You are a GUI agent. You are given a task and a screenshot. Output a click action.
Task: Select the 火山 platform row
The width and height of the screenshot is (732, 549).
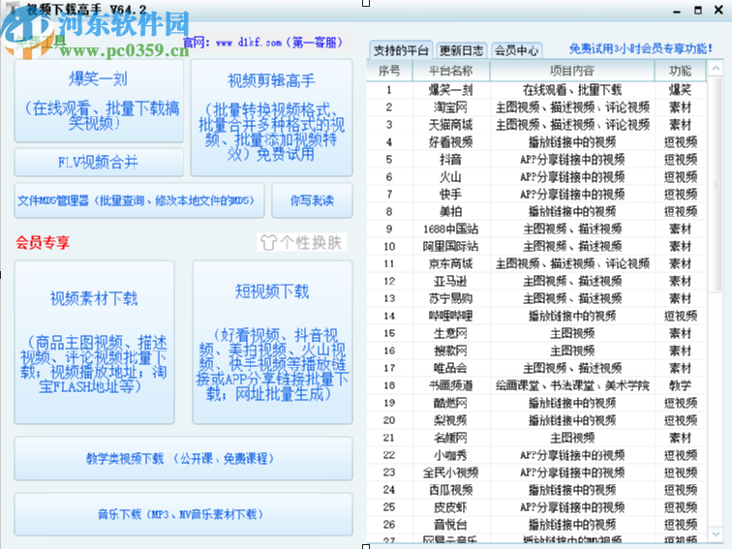point(536,177)
